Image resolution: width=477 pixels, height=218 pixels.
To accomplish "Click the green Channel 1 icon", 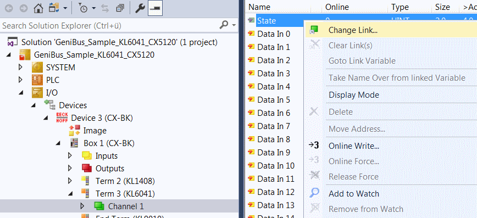I will click(99, 206).
